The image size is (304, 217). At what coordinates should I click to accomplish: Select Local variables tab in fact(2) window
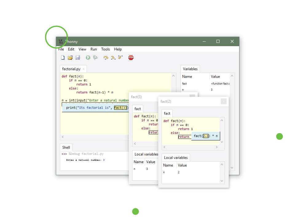(x=176, y=158)
